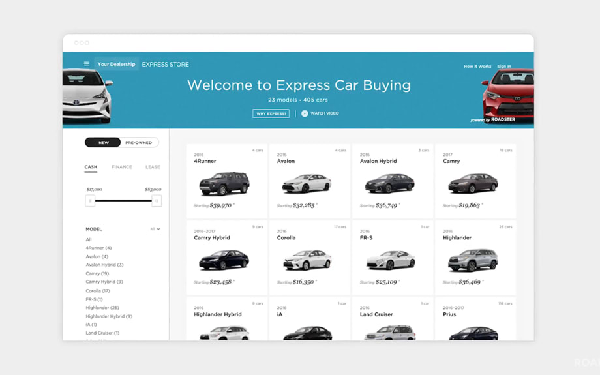This screenshot has width=600, height=375.
Task: Open the silver Highlander car image
Action: (473, 260)
